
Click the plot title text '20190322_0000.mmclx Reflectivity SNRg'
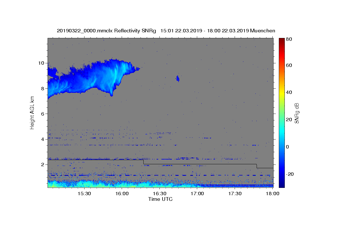point(106,31)
